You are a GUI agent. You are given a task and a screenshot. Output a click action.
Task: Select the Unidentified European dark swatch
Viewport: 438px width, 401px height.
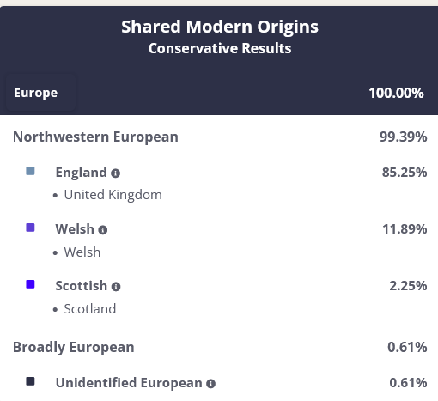[30, 381]
